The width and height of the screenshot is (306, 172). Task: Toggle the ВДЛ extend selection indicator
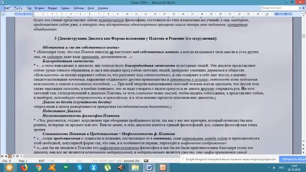click(111, 161)
